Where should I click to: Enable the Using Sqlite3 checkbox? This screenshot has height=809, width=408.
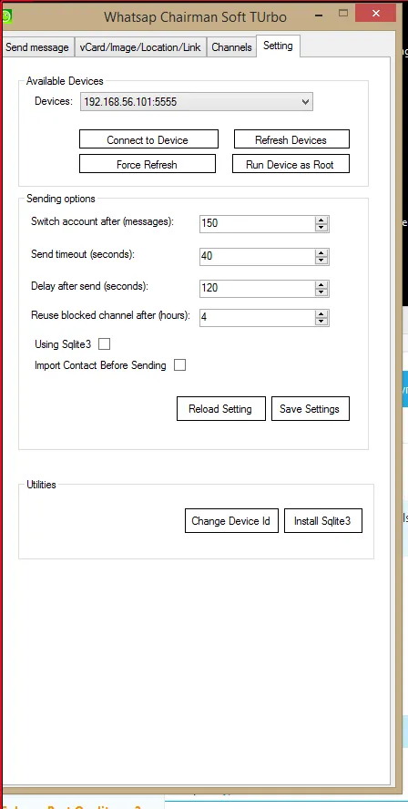pyautogui.click(x=104, y=344)
